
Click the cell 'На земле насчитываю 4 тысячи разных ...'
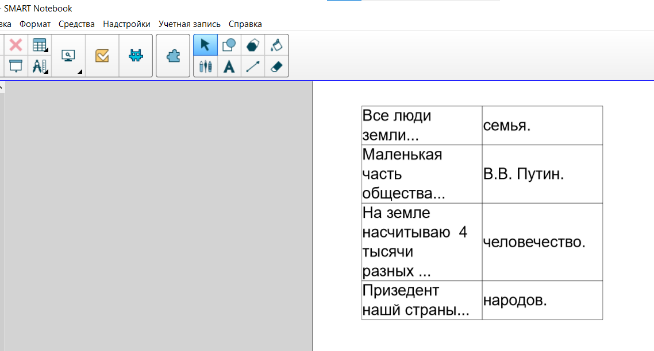coord(422,242)
